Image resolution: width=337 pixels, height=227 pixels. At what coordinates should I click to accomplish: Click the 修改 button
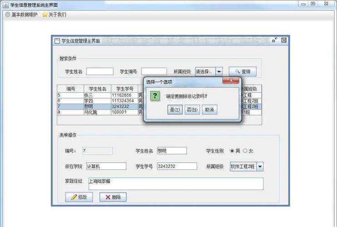79,197
